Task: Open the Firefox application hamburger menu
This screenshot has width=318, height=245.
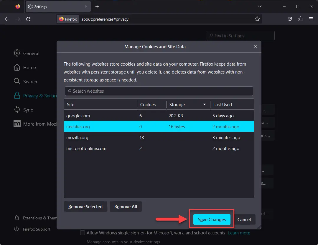Action: coord(311,19)
